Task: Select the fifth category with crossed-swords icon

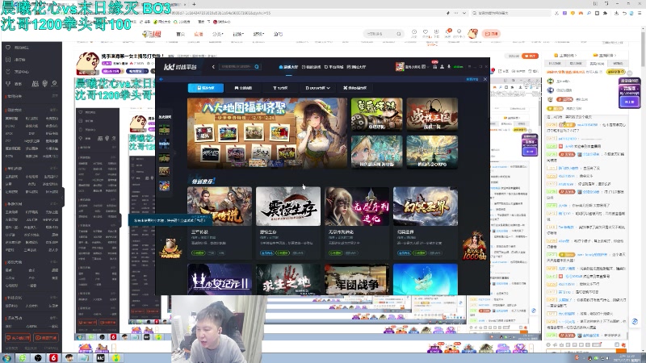Action: tap(355, 88)
